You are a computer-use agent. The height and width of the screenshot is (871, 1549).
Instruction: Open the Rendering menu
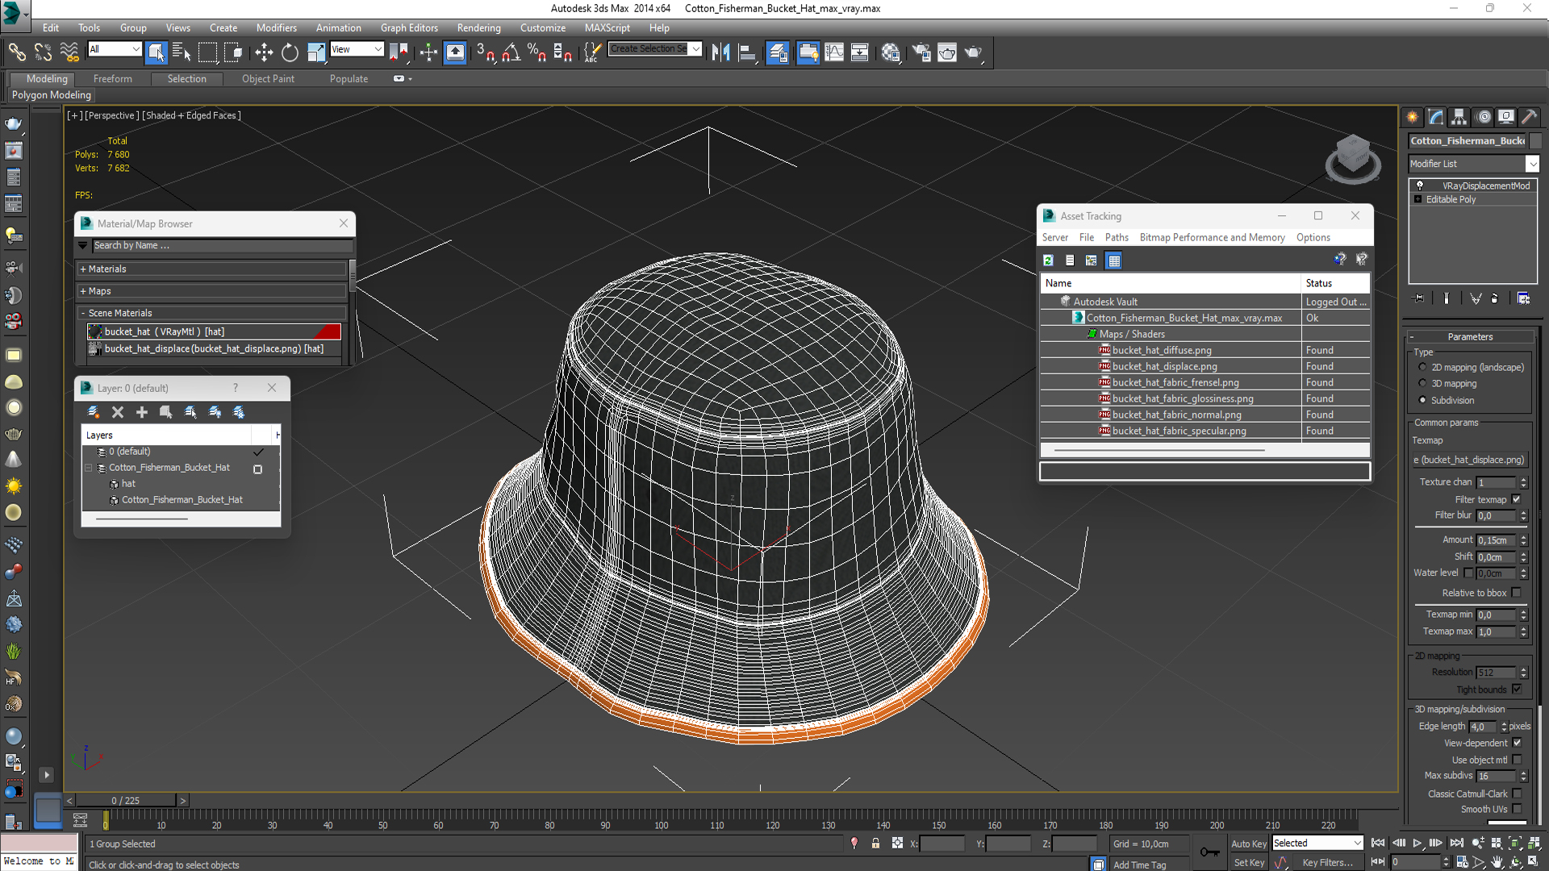pos(478,27)
